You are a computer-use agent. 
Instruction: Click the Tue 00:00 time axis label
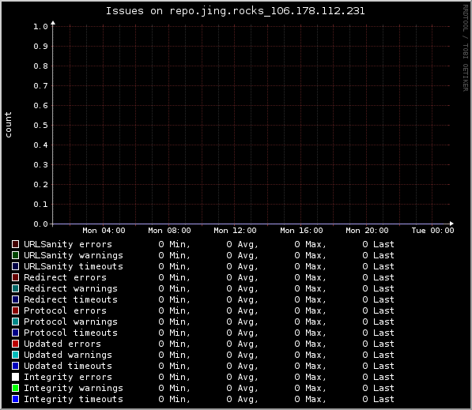tap(433, 231)
